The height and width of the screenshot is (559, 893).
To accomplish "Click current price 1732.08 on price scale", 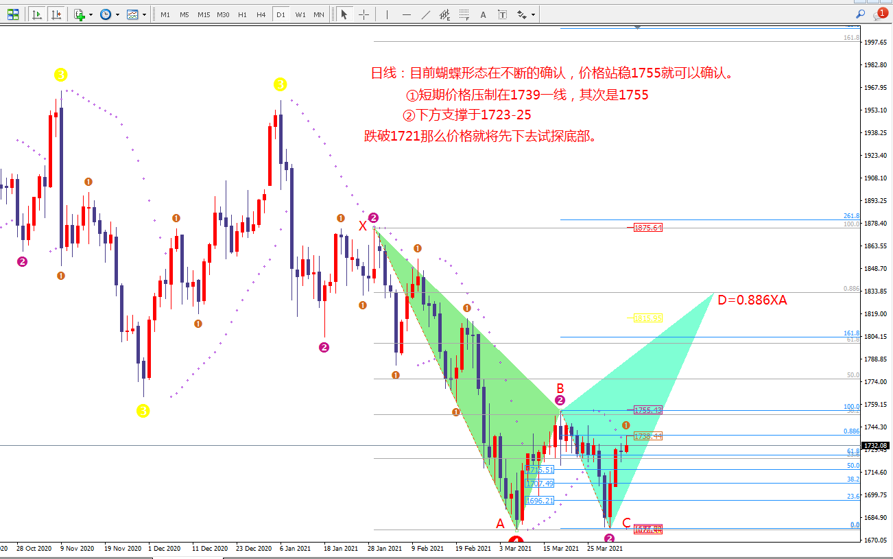I will pyautogui.click(x=877, y=446).
